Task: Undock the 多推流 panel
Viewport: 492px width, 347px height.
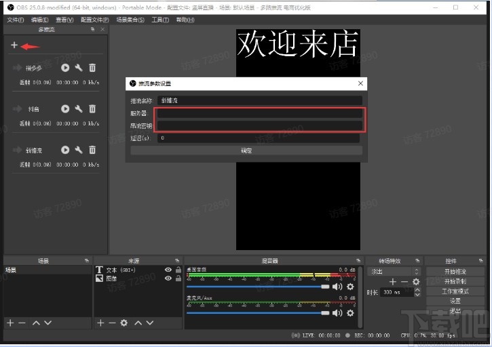Action: [x=92, y=29]
